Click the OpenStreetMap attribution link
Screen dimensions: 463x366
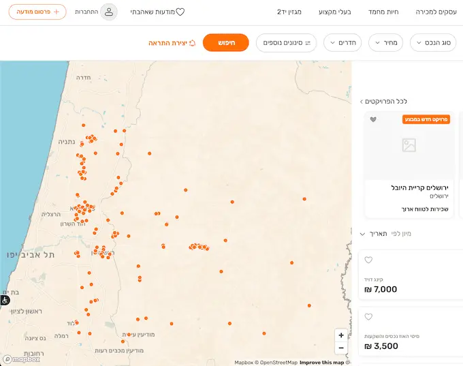(276, 363)
